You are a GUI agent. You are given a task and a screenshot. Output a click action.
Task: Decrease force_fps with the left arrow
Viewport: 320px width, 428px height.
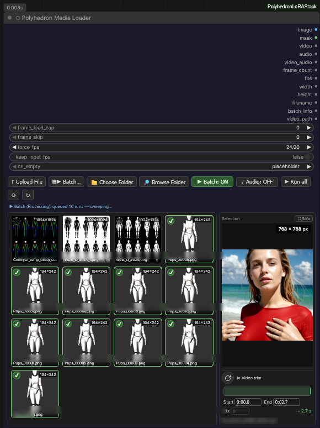(x=14, y=147)
